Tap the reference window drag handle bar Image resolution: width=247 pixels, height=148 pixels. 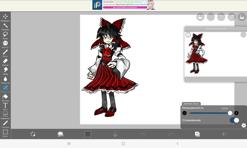click(x=216, y=29)
